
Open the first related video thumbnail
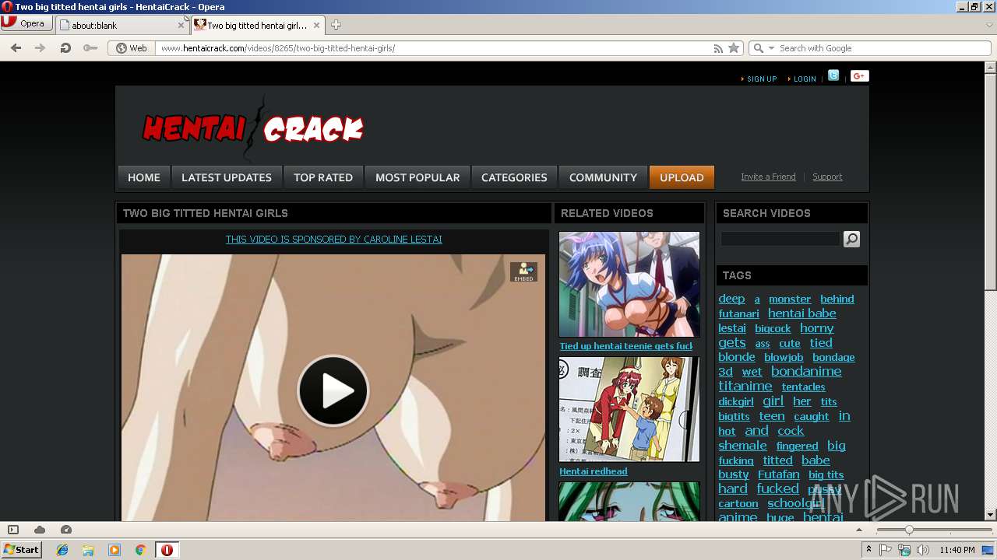629,284
